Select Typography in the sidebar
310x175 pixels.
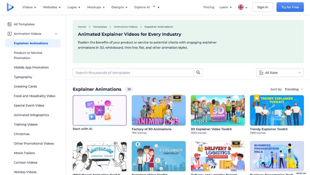[x=23, y=77]
